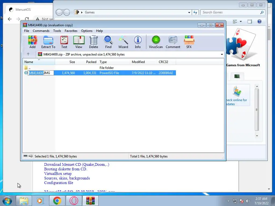Open the Commands menu
This screenshot has width=275, height=206.
[41, 31]
